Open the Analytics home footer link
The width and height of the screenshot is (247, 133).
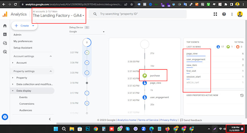point(127,120)
